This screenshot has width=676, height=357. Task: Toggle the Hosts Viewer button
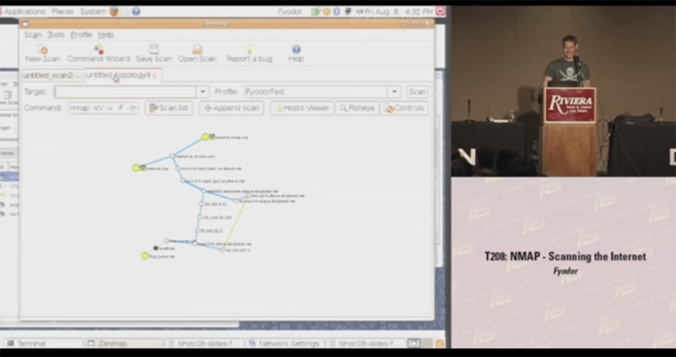tap(301, 108)
